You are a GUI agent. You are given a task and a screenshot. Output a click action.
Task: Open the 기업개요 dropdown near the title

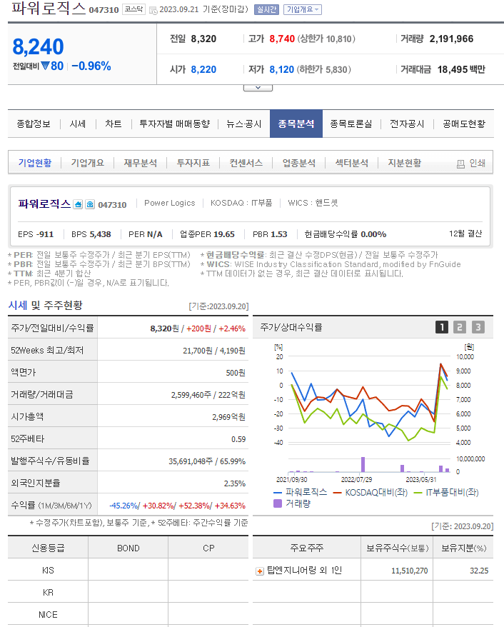click(303, 9)
